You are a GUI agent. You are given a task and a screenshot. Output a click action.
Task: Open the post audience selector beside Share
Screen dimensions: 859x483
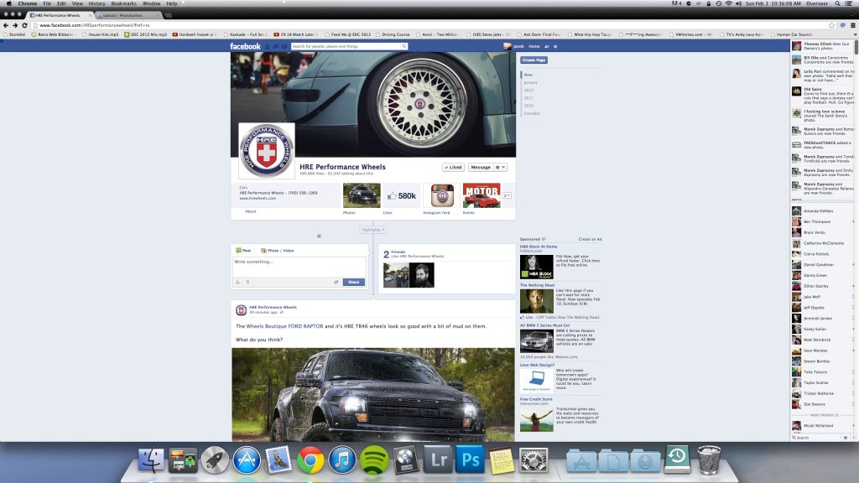click(336, 282)
